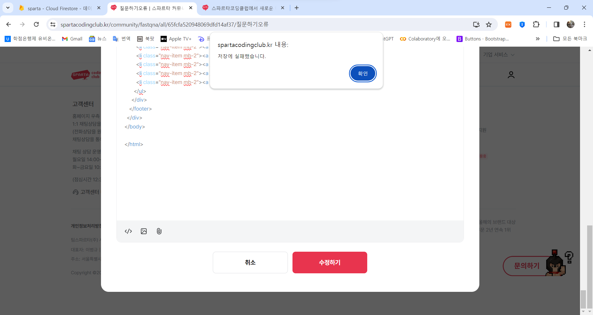This screenshot has height=315, width=593.
Task: Go forward in browser history
Action: (x=22, y=24)
